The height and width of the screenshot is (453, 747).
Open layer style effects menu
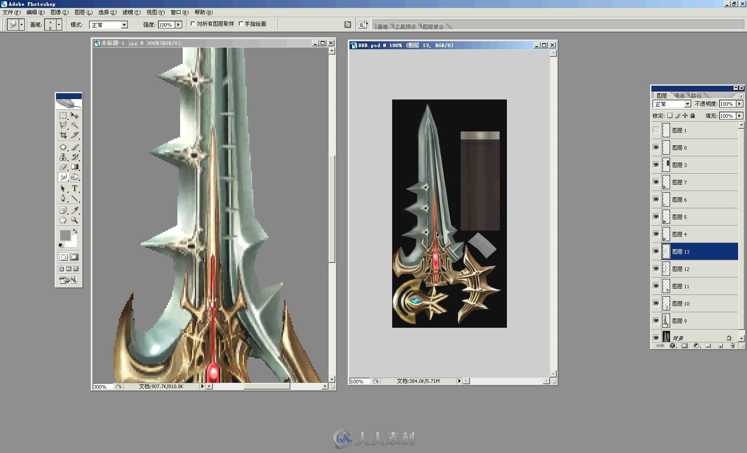(x=673, y=346)
